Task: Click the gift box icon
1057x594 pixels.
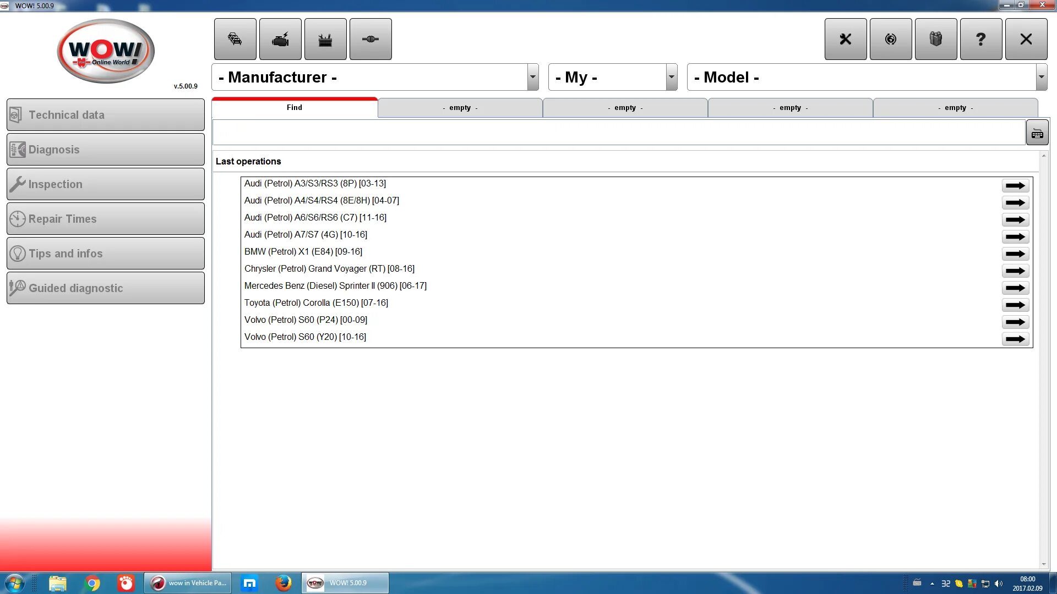Action: pos(936,39)
